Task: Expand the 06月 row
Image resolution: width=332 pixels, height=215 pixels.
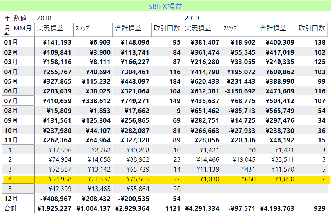Action: pyautogui.click(x=11, y=91)
